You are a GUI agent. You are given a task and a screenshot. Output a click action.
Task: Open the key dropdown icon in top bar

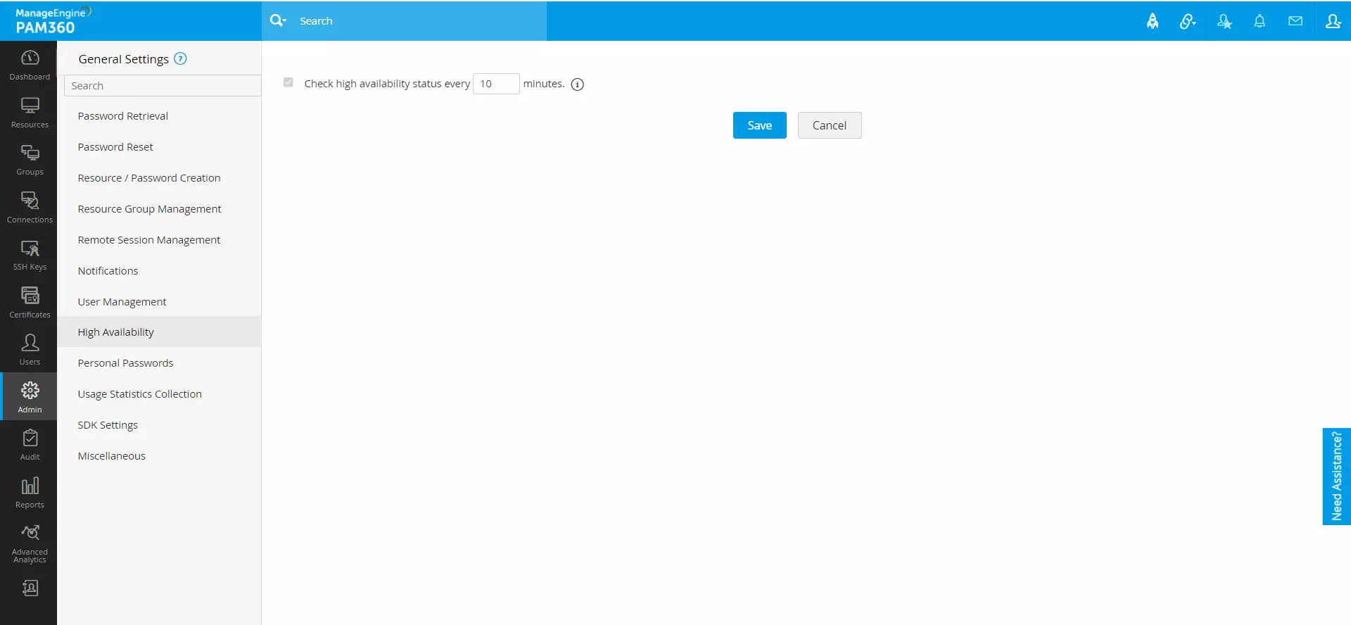1188,21
